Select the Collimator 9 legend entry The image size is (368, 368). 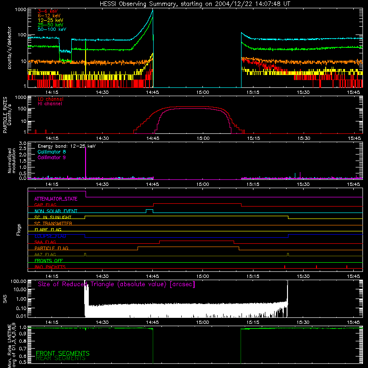(x=52, y=157)
